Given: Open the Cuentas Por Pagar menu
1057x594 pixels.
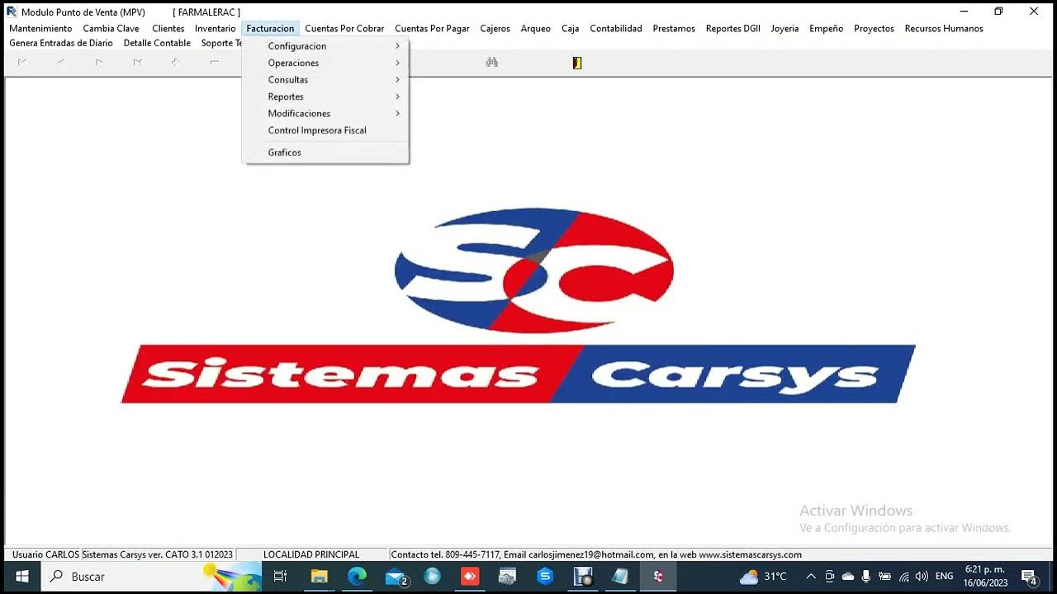Looking at the screenshot, I should pyautogui.click(x=432, y=28).
